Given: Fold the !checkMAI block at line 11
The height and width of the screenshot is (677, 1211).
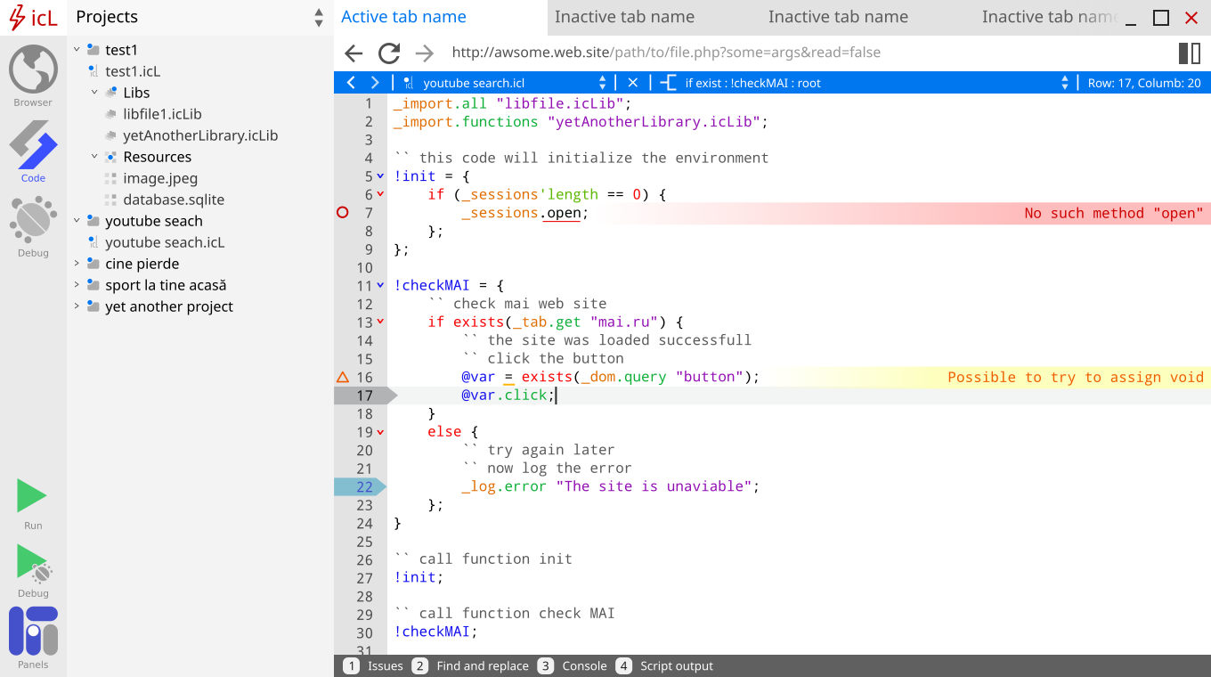Looking at the screenshot, I should coord(381,286).
